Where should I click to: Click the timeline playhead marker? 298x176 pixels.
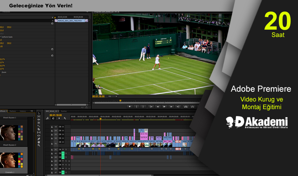pos(100,119)
